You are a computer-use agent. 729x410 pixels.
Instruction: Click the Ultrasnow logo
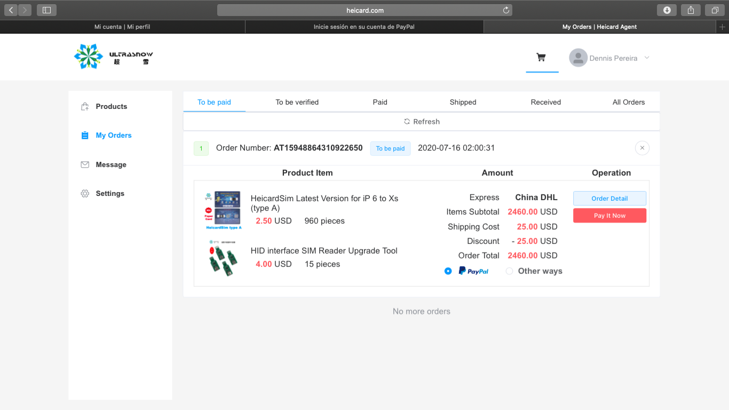click(x=113, y=57)
